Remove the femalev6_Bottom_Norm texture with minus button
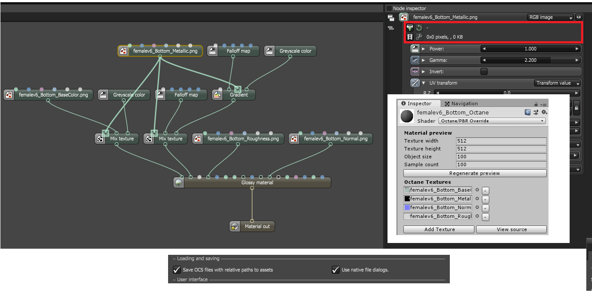 (x=485, y=208)
